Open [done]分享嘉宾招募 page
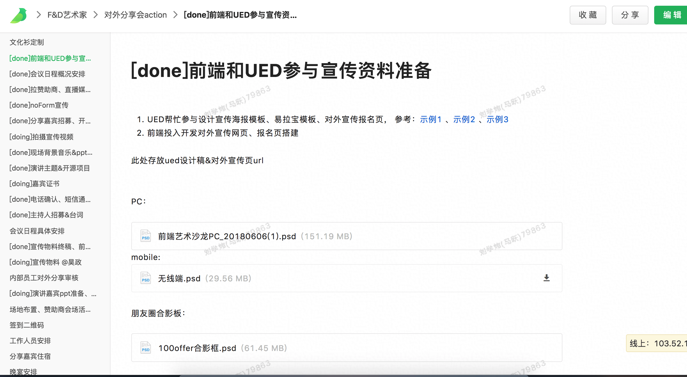687x377 pixels. coord(50,121)
